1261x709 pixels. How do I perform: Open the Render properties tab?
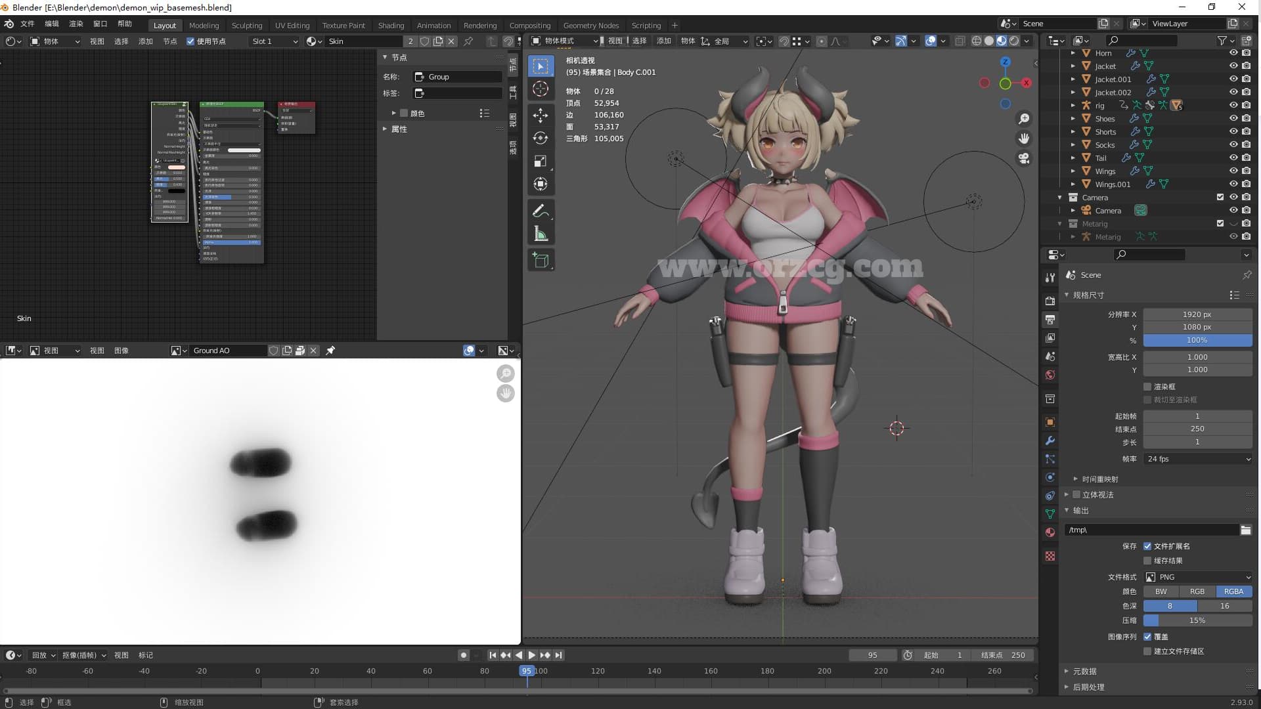[x=1050, y=301]
